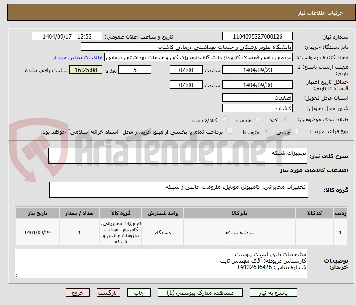Viewport: 356px width, 305px height.
Task: Click the response deadline time 07:00 field
Action: pyautogui.click(x=186, y=70)
